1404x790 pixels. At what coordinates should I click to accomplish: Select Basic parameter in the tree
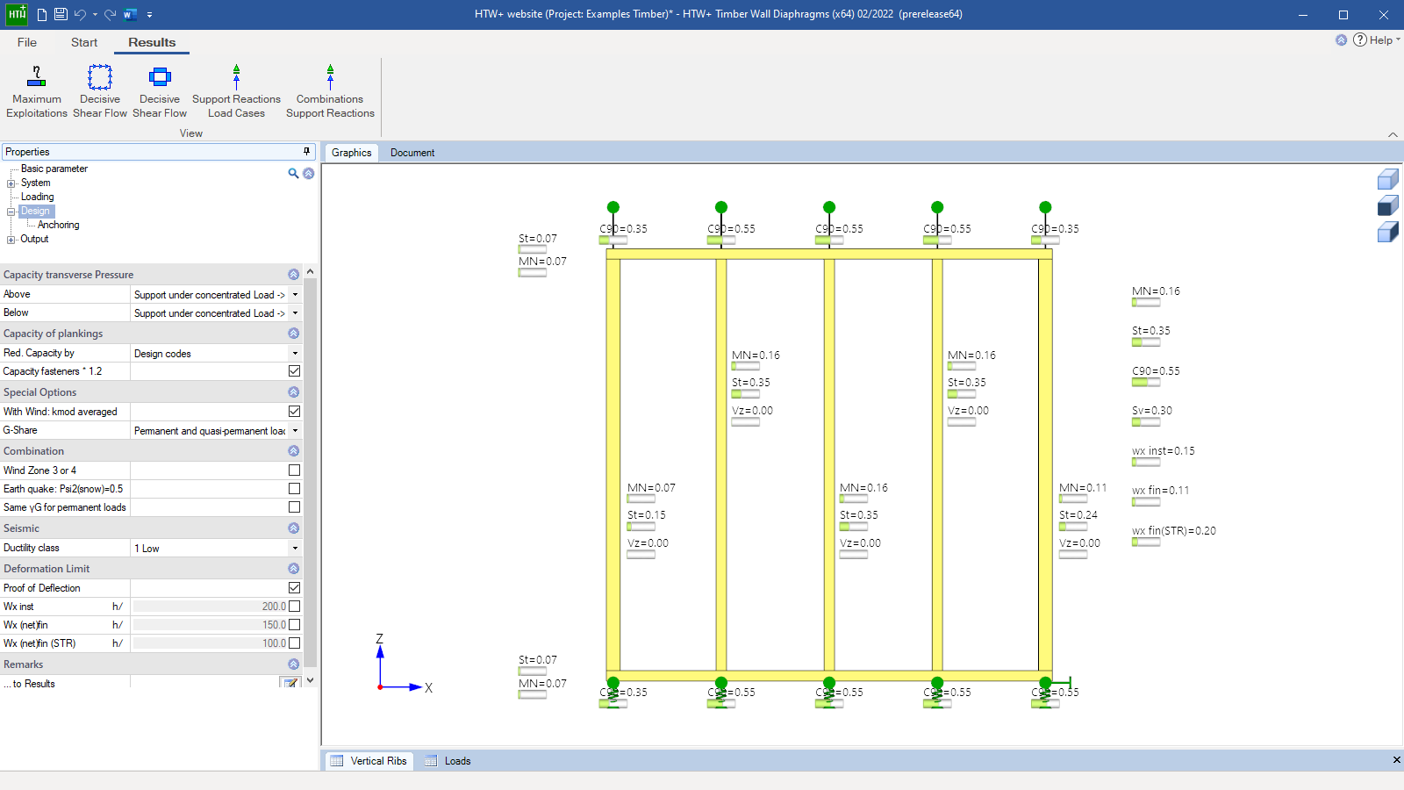[54, 169]
